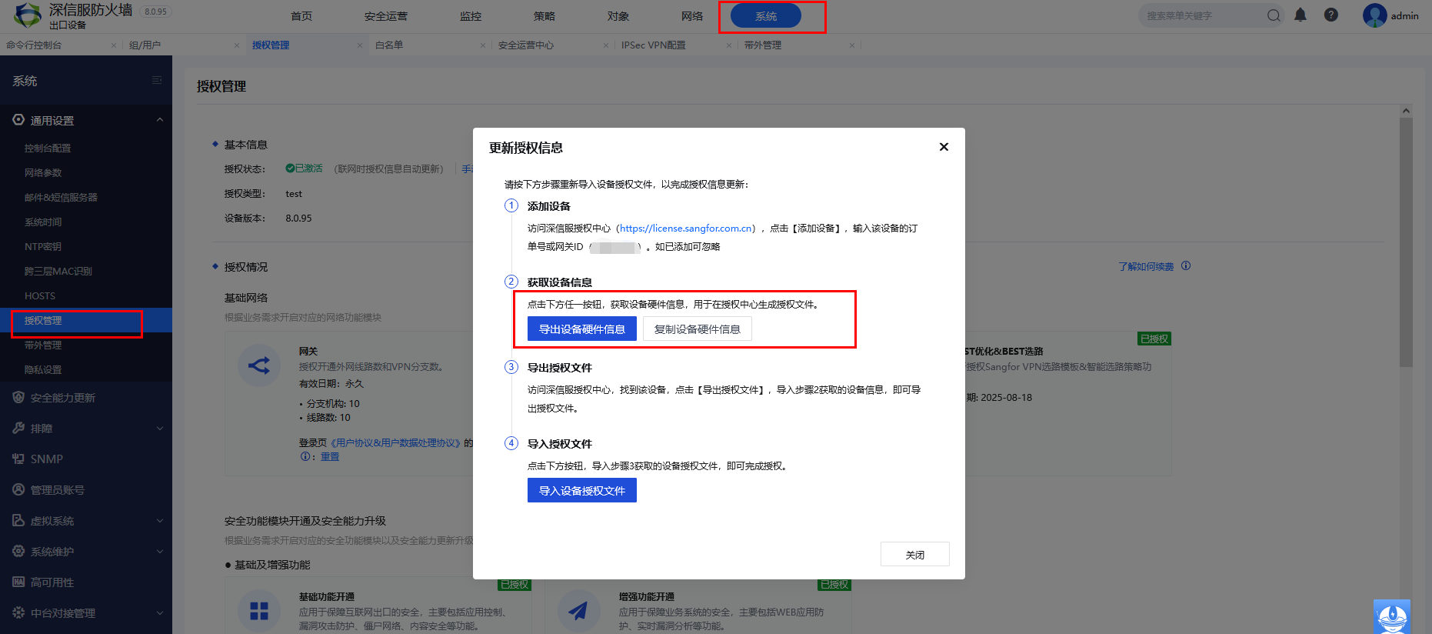The image size is (1432, 634).
Task: Expand the 虚拟系统 sidebar section
Action: [160, 521]
